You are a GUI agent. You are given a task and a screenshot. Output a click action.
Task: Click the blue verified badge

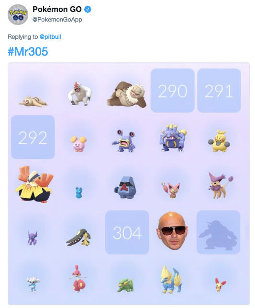pos(88,10)
